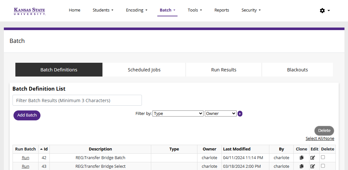Clone batch 42 Transfer Bridge Batch
The width and height of the screenshot is (348, 170).
click(301, 158)
